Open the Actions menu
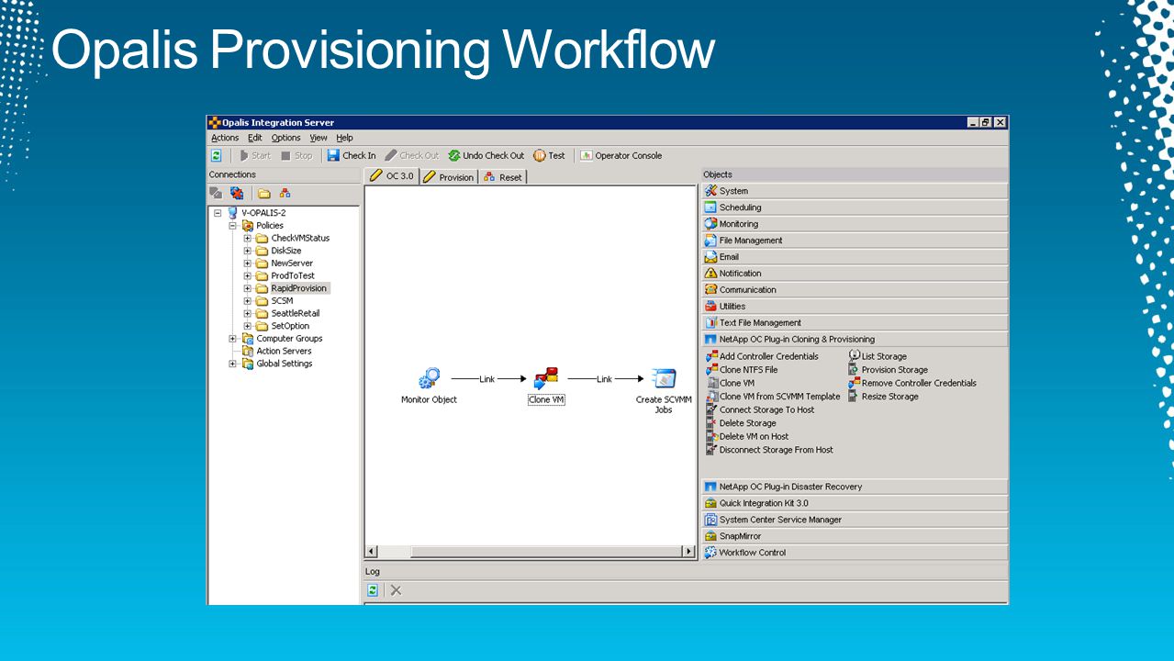This screenshot has height=661, width=1174. 225,138
